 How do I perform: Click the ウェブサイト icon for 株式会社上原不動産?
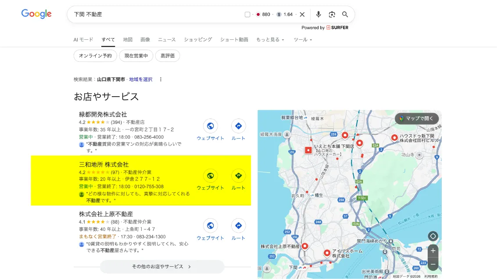click(211, 226)
